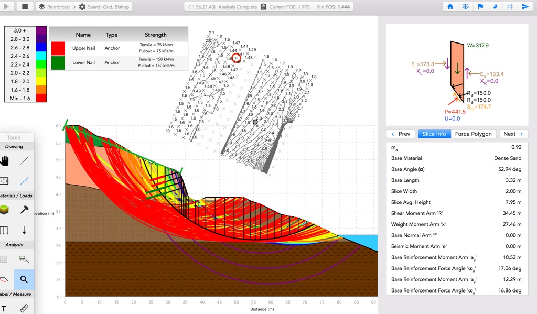Click the Base Material row label

(406, 158)
